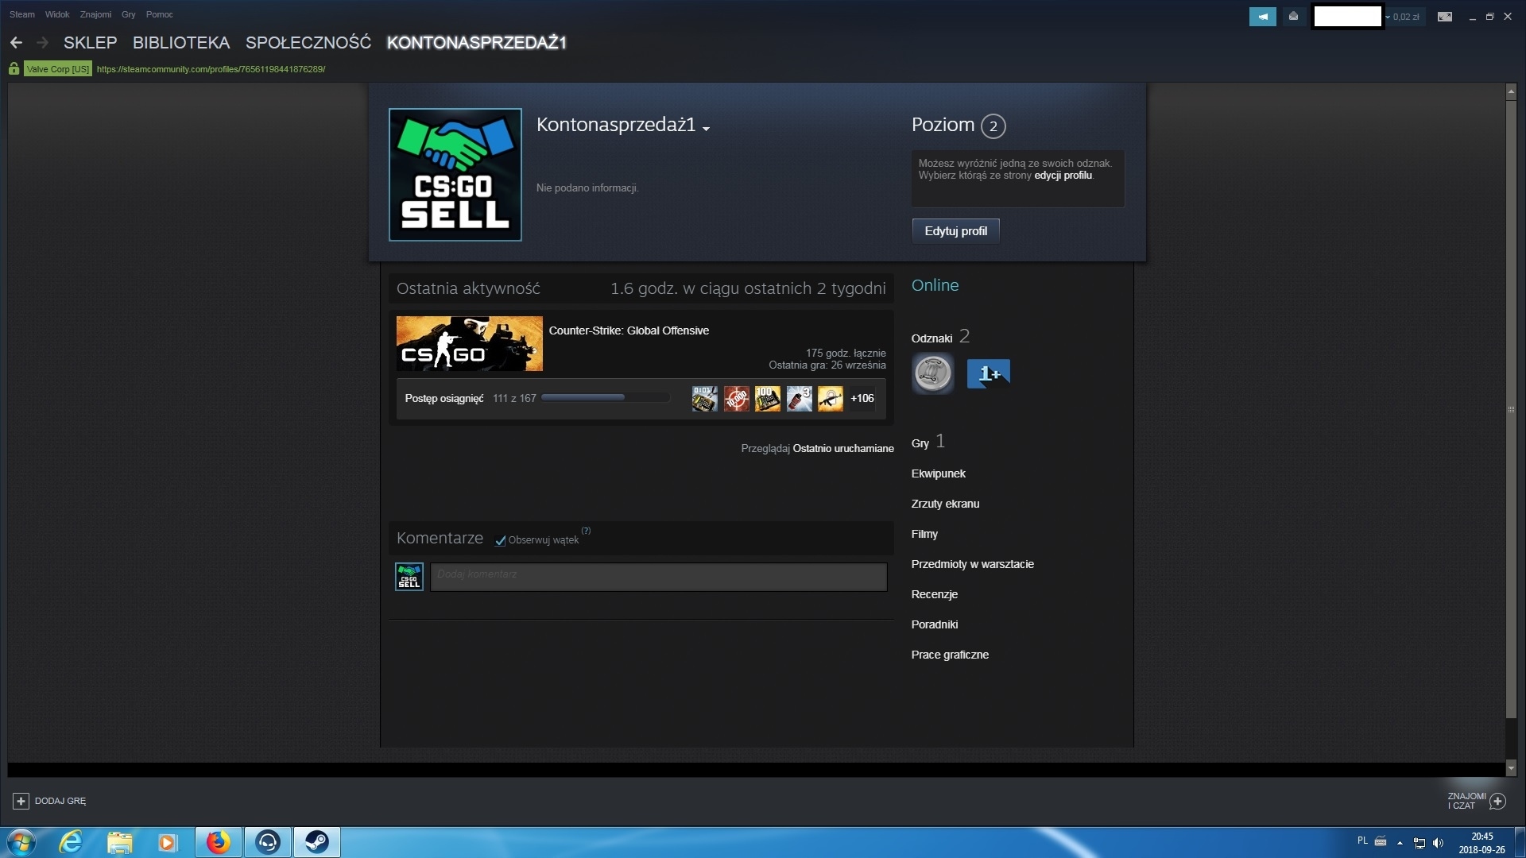The height and width of the screenshot is (858, 1526).
Task: Click the network tray icon
Action: point(1419,843)
